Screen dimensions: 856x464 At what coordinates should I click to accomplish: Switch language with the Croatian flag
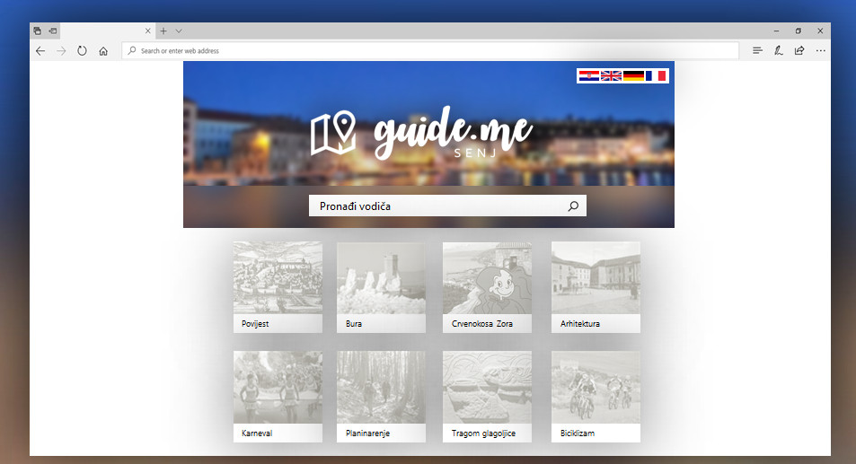[588, 76]
